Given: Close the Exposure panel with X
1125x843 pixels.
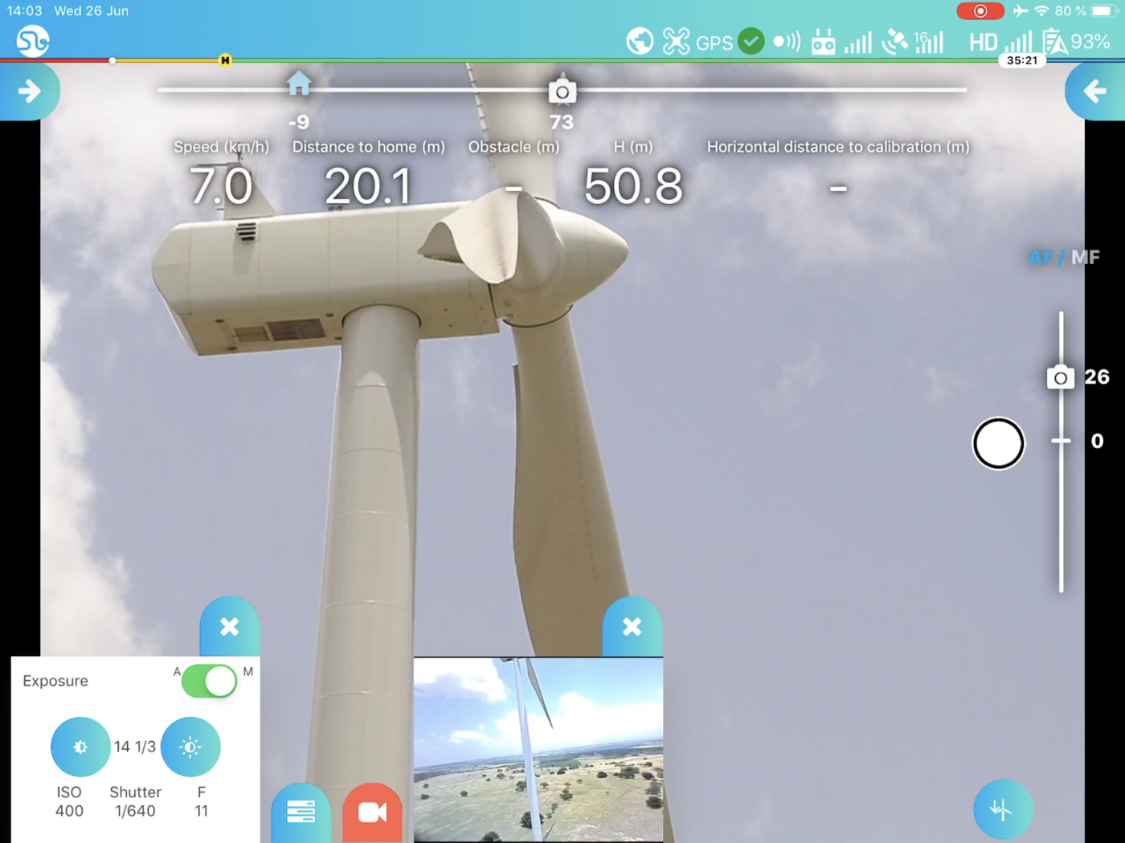Looking at the screenshot, I should [230, 627].
